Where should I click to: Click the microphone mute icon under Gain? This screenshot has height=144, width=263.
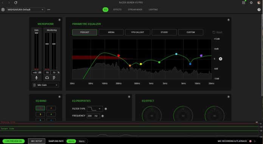[36, 78]
